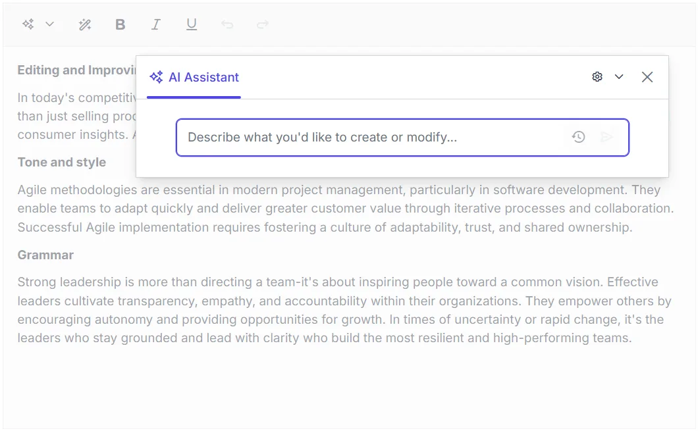Expand the chevron in the AI Assistant header
Viewport: 698px width, 431px height.
tap(618, 76)
